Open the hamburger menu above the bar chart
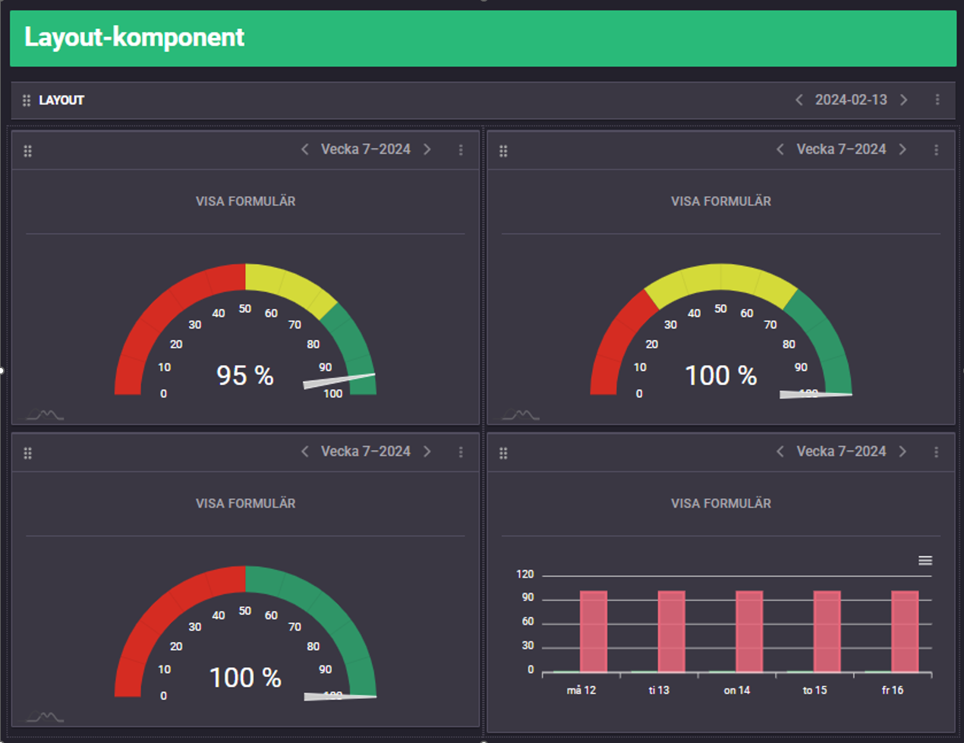 (x=925, y=560)
